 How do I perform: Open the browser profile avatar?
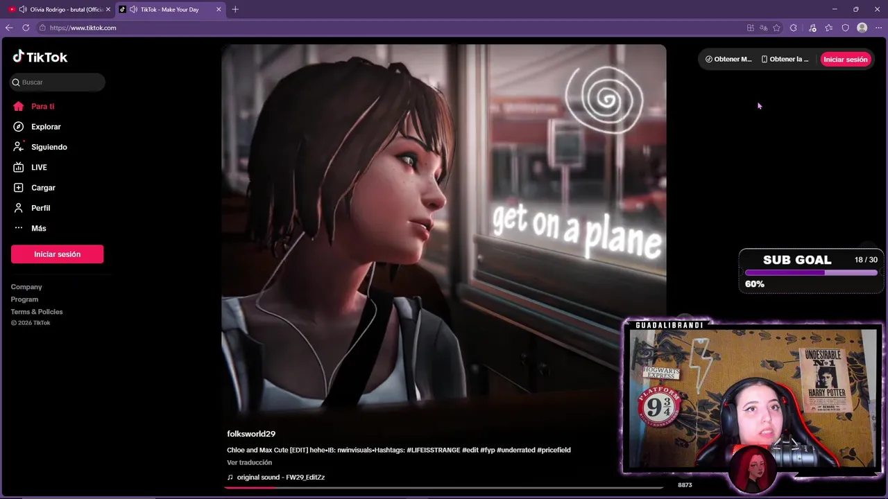(862, 28)
